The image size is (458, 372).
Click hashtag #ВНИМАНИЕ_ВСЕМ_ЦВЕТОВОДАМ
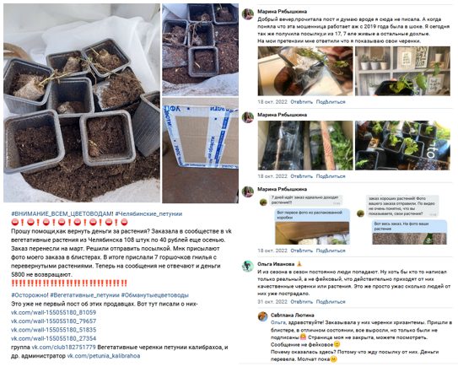coord(62,213)
